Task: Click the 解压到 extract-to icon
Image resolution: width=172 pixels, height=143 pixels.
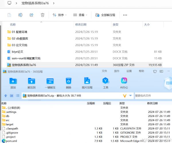Action: (x=32, y=83)
